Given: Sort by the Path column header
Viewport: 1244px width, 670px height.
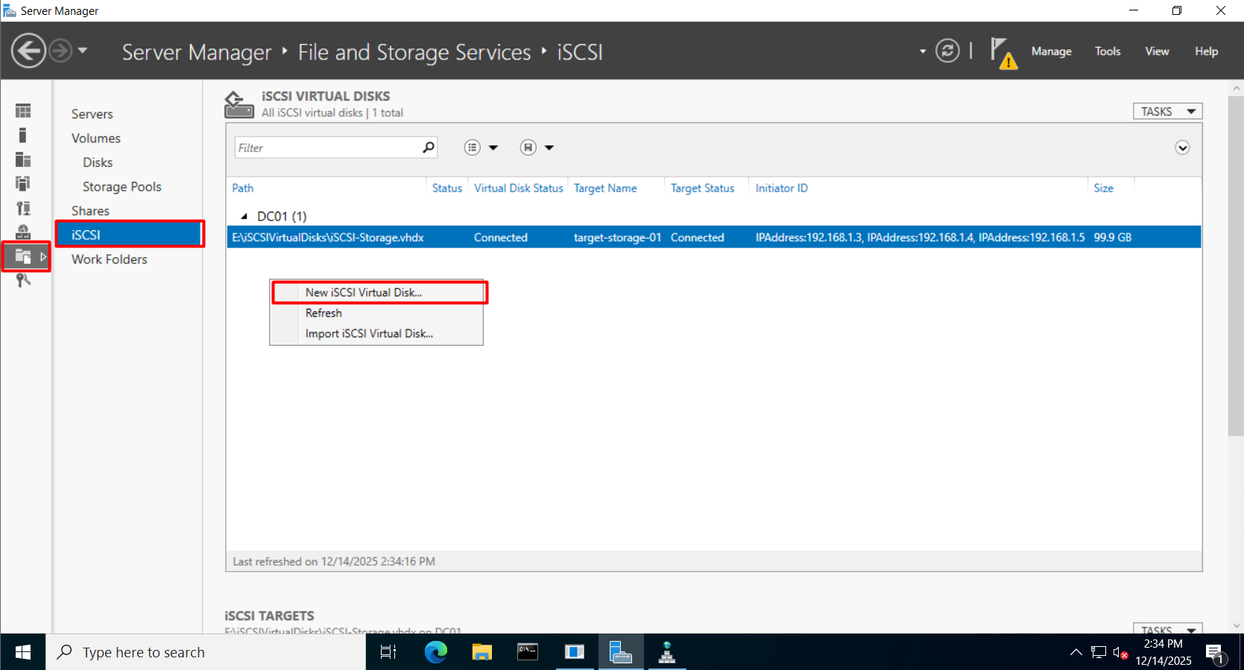Looking at the screenshot, I should tap(243, 188).
